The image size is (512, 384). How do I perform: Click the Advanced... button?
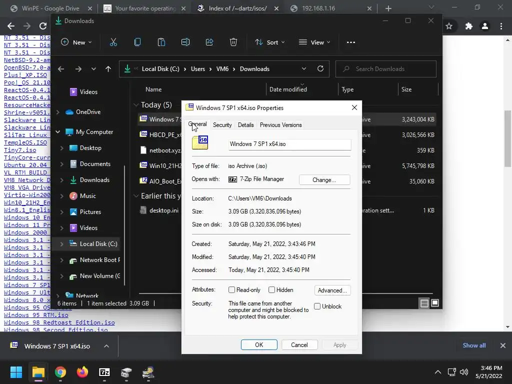[332, 290]
